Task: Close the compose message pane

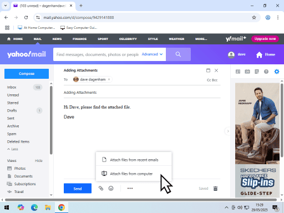Action: [216, 70]
